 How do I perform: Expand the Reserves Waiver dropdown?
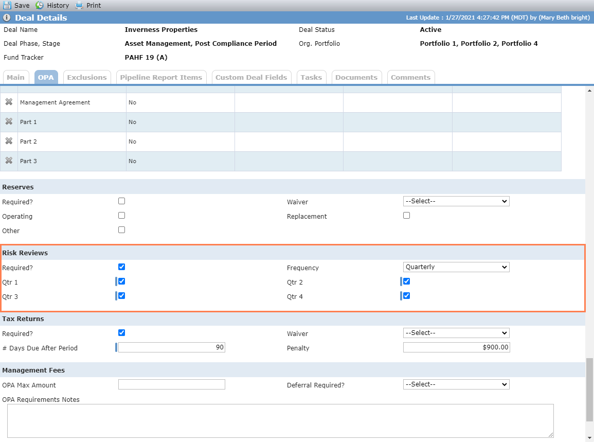coord(456,201)
